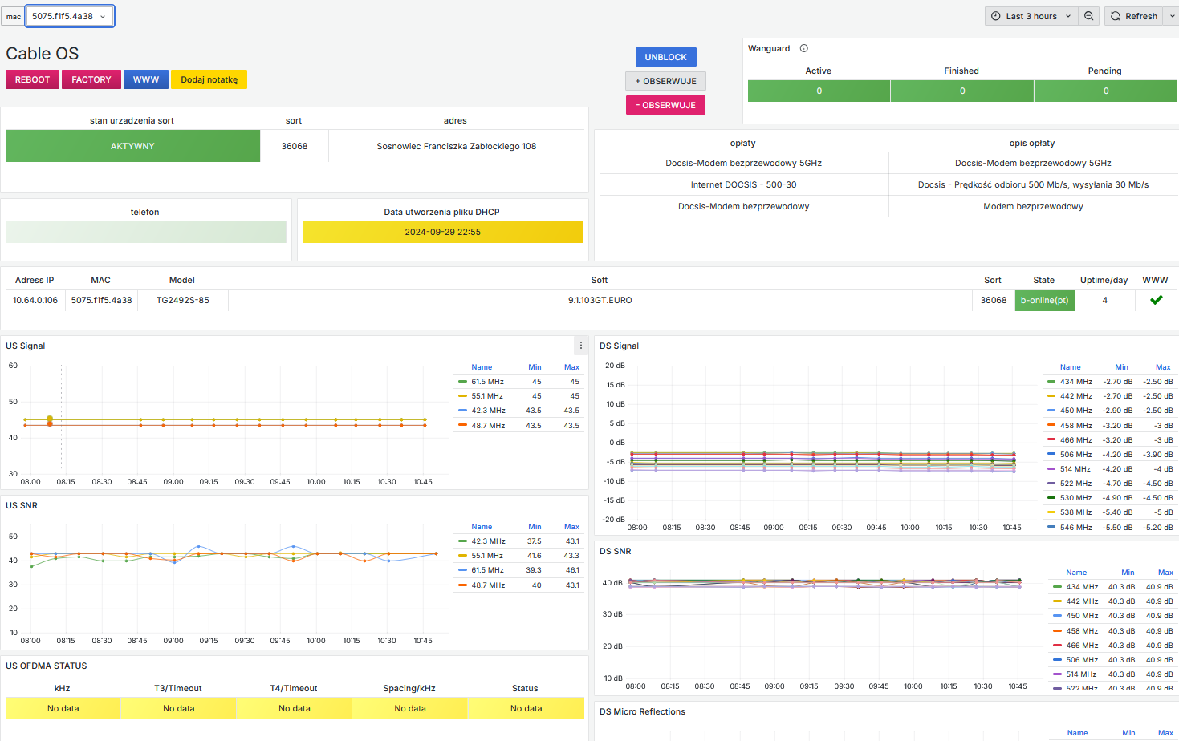Viewport: 1179px width, 741px height.
Task: Click the yellow Dodaj notatkę button
Action: click(x=209, y=79)
